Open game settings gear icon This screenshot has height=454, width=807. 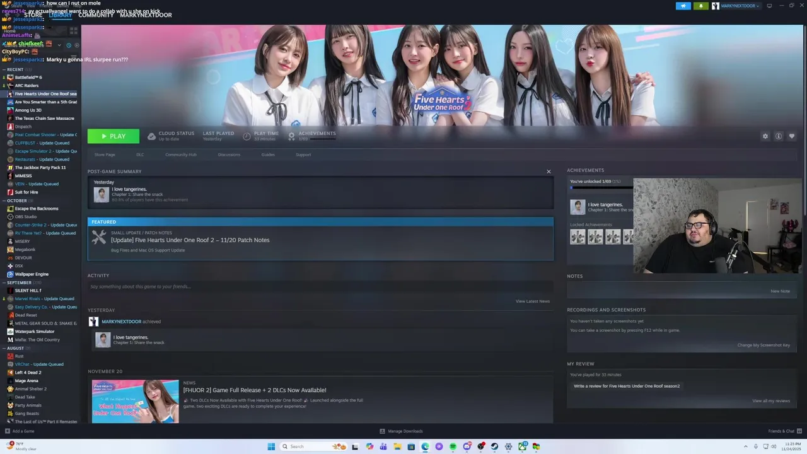(765, 136)
